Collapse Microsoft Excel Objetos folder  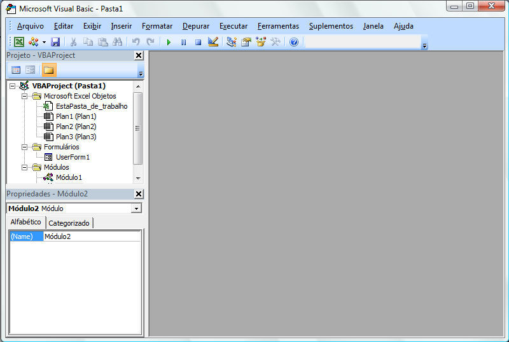pos(24,97)
